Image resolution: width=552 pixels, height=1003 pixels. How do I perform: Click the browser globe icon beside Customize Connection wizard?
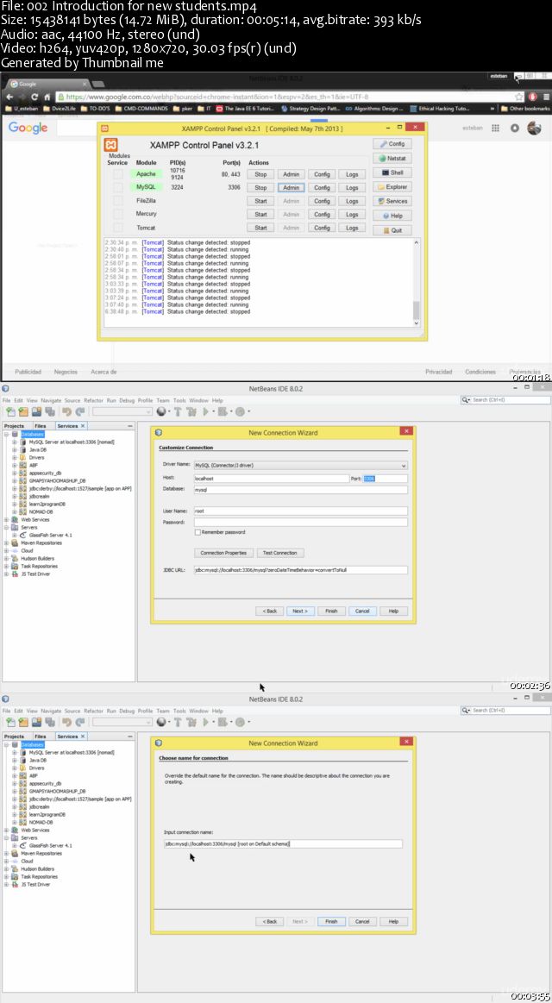pos(161,411)
